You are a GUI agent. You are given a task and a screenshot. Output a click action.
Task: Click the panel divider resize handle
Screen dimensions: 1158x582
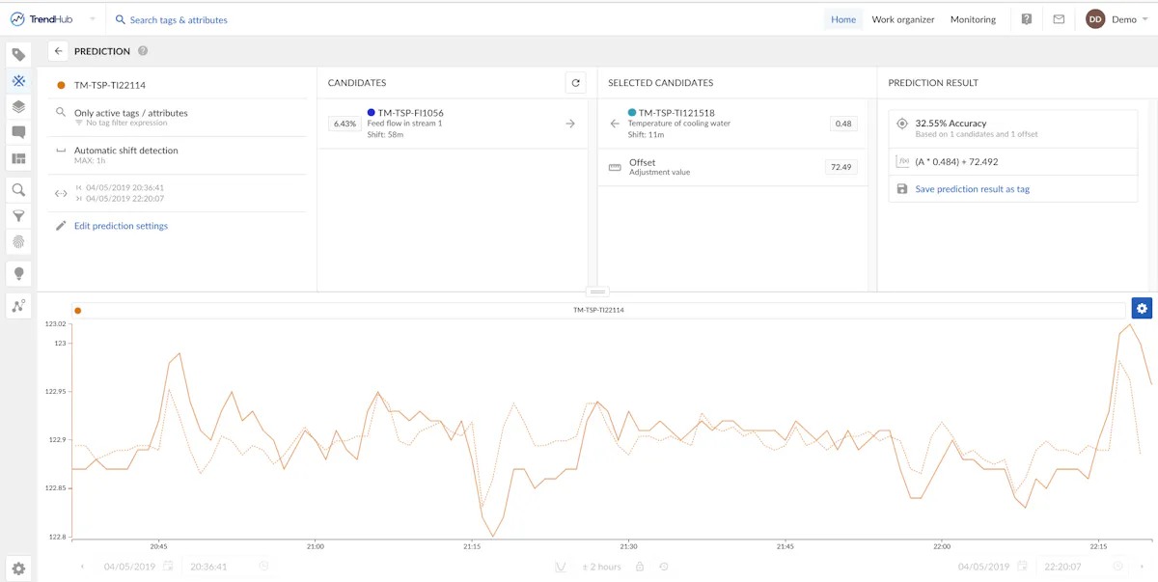598,291
